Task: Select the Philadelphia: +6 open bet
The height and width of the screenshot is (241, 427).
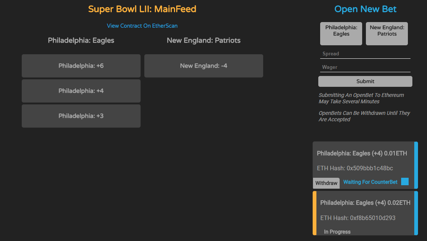Action: tap(81, 66)
